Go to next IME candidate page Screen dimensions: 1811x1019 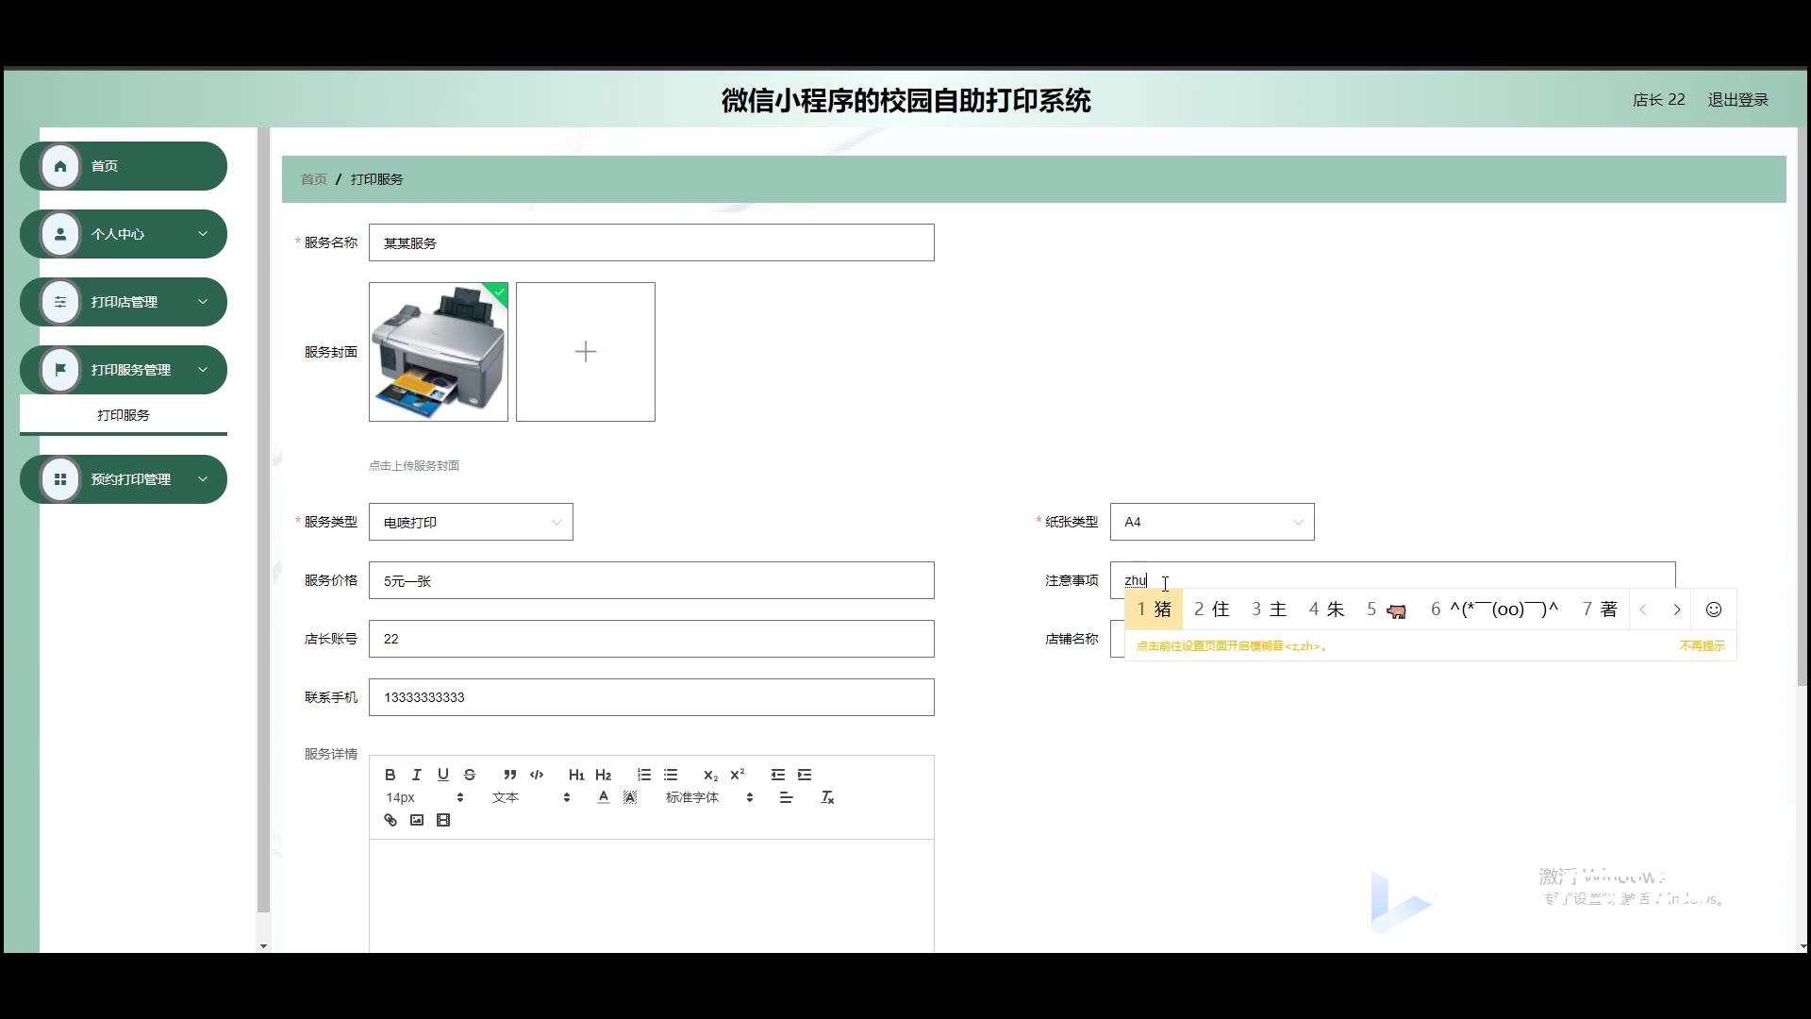coord(1677,610)
